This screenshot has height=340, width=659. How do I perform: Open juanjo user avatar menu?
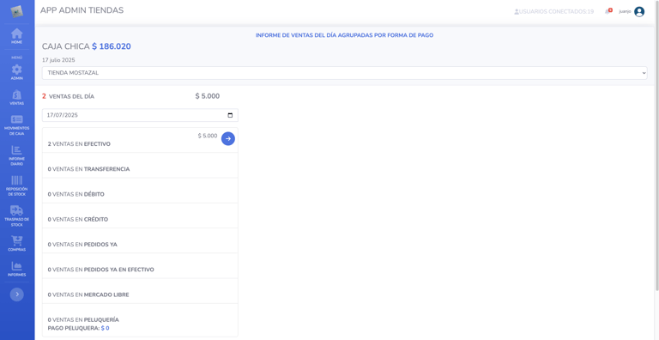point(639,12)
